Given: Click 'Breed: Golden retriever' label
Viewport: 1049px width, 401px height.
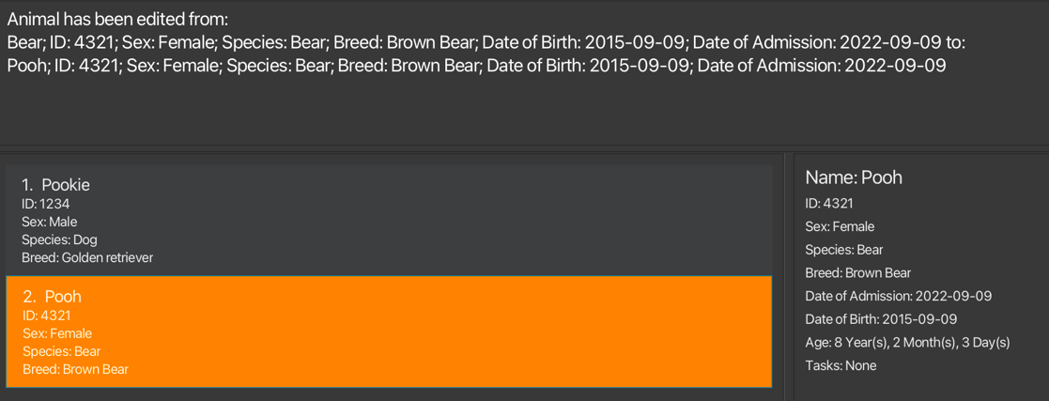Looking at the screenshot, I should pos(87,257).
